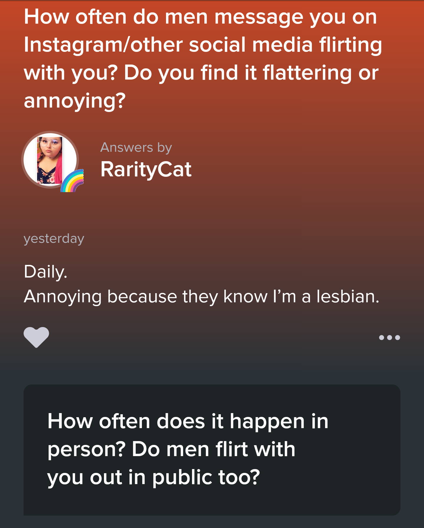Open RarityCat's profile picture

point(50,160)
